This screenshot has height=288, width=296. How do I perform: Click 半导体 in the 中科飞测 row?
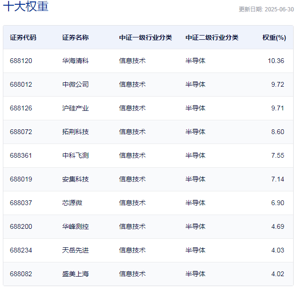pyautogui.click(x=196, y=156)
